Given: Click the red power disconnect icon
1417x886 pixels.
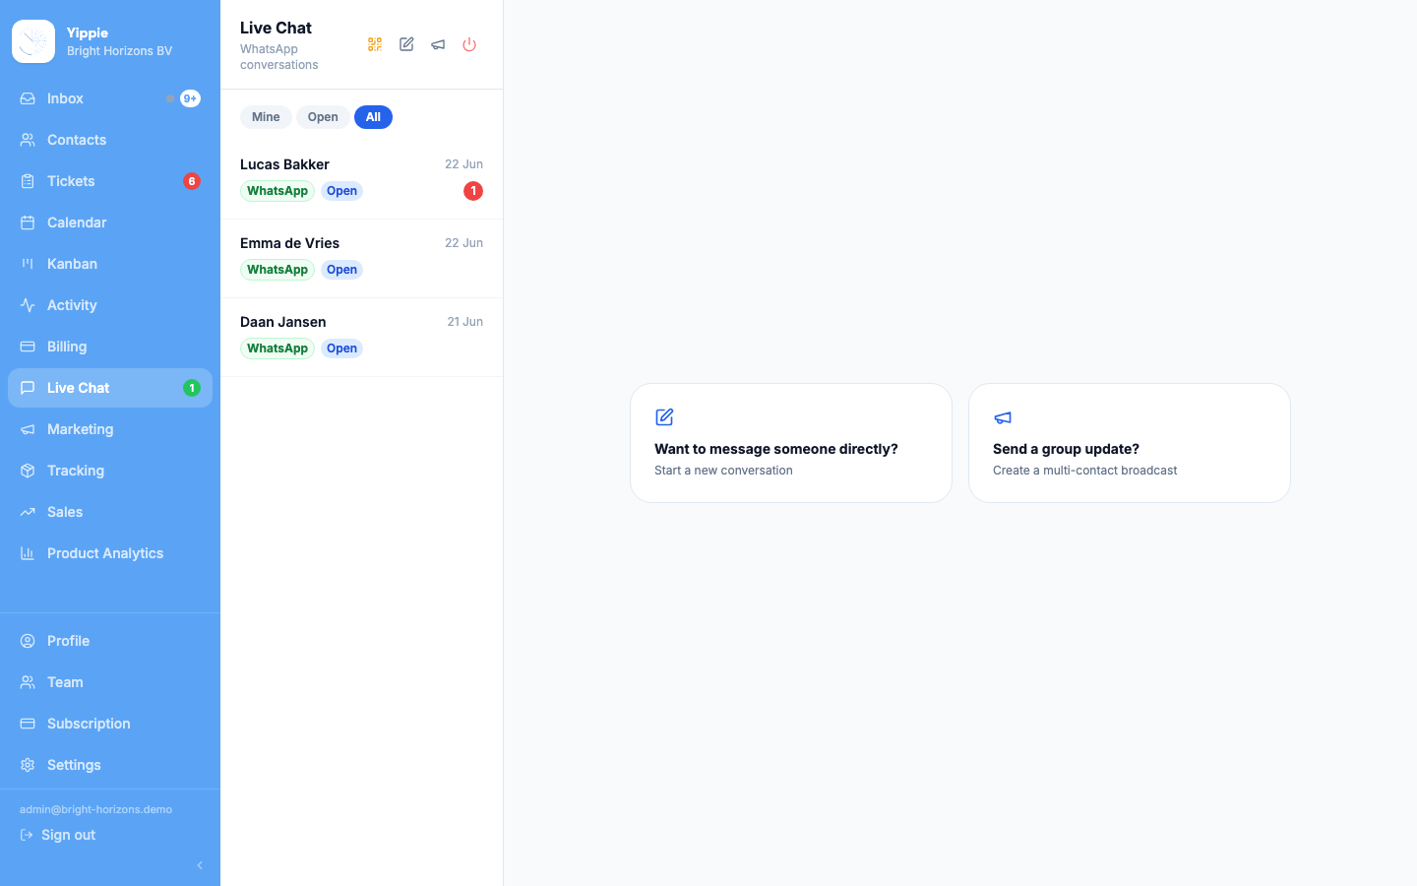Looking at the screenshot, I should coord(469,44).
